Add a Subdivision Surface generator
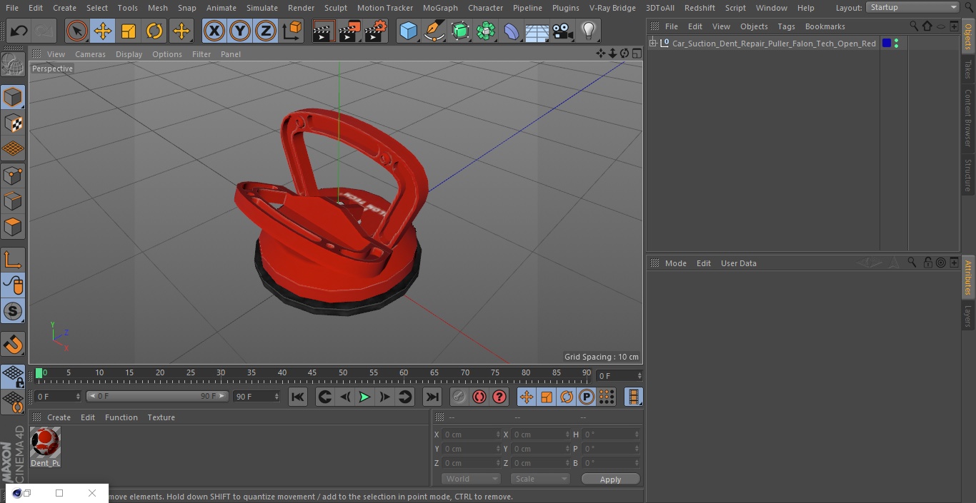This screenshot has width=976, height=503. click(x=460, y=31)
